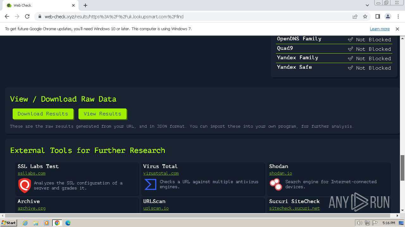Click the Sucuri SiteCheck card title
The height and width of the screenshot is (227, 405).
295,201
